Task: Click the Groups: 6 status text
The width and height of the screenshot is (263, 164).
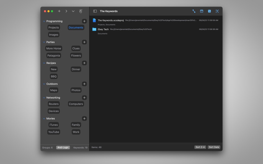Action: click(x=47, y=148)
